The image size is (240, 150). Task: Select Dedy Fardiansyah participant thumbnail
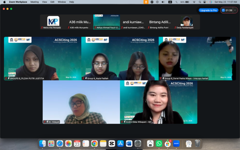pyautogui.click(x=187, y=22)
